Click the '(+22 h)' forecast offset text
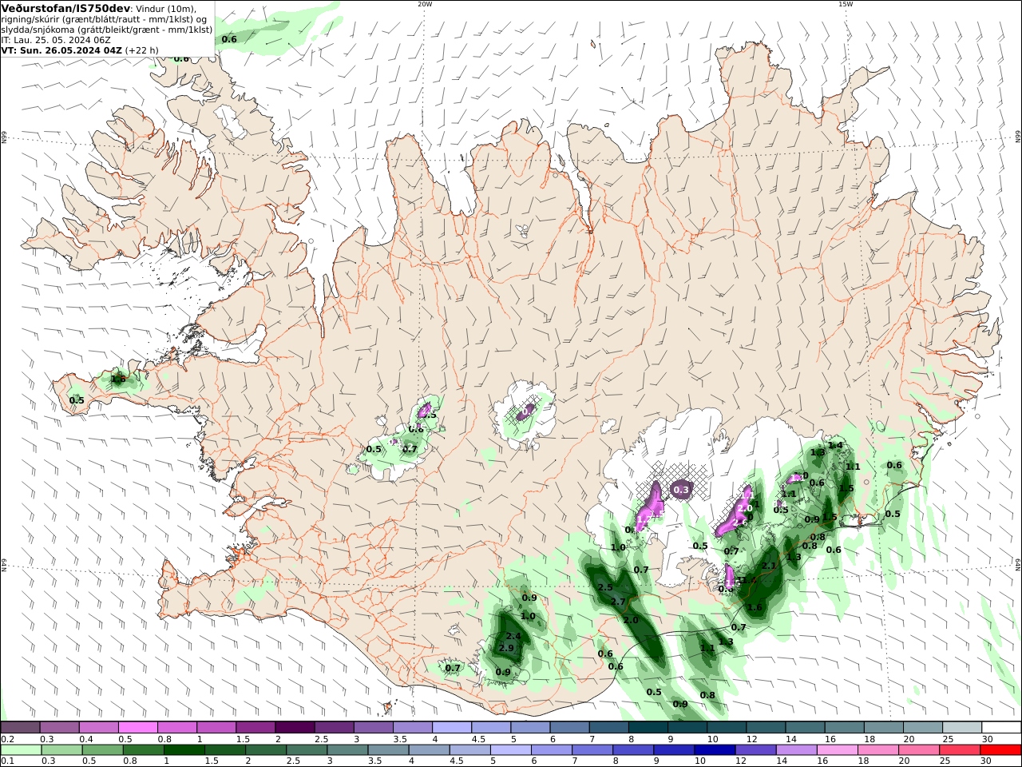This screenshot has width=1022, height=767. (x=141, y=50)
